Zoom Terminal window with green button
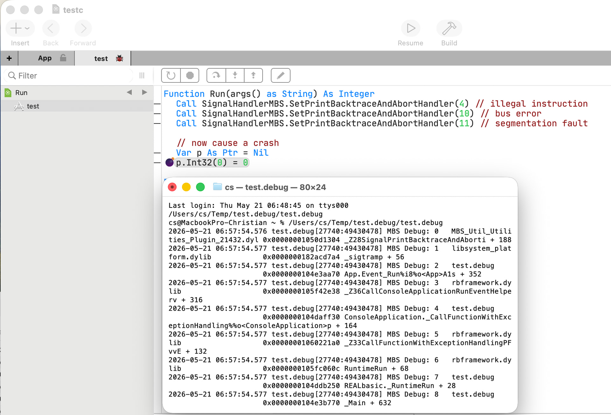 (200, 187)
